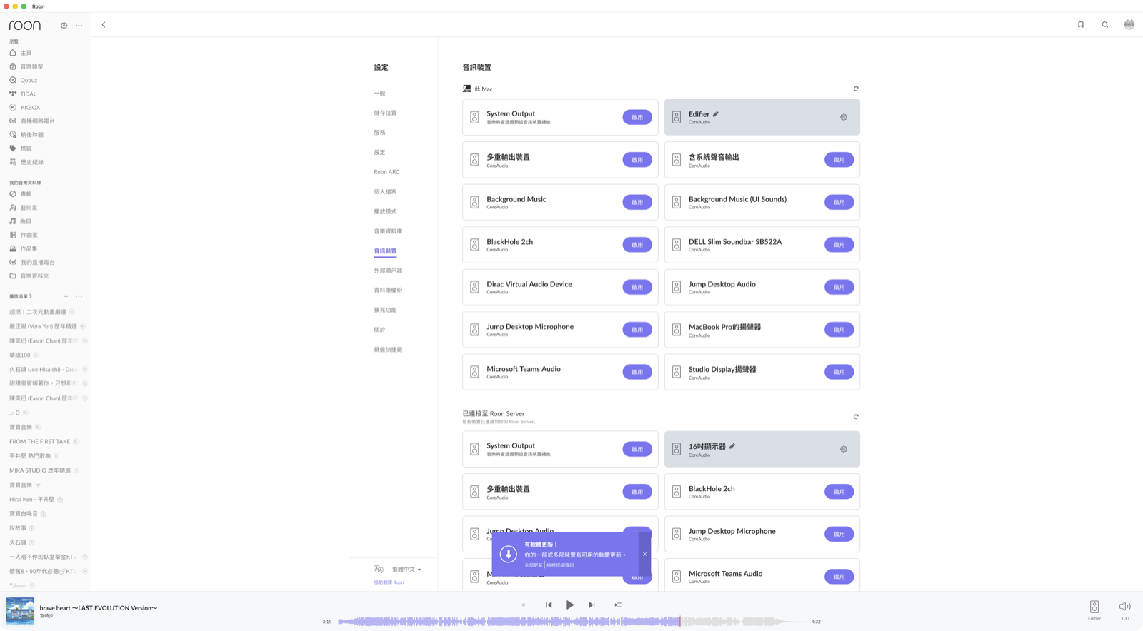Viewport: 1143px width, 631px height.
Task: Open 作品集 compositions library
Action: (x=29, y=248)
